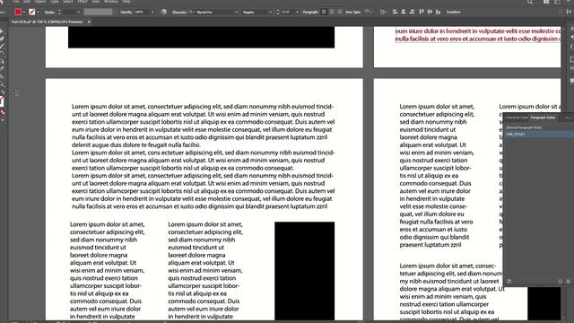Click the red fill color swatch
Image resolution: width=574 pixels, height=323 pixels.
[18, 12]
